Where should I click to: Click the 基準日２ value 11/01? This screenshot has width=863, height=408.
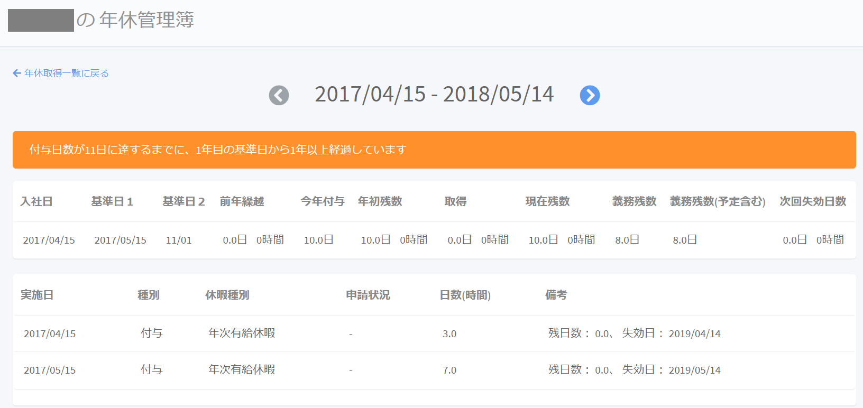(179, 240)
